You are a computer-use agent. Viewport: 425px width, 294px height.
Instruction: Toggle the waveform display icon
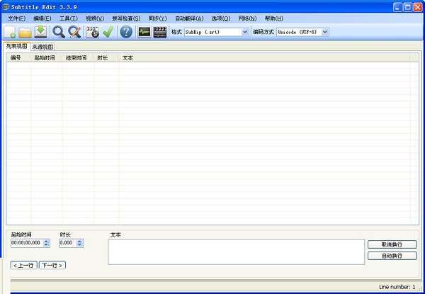tap(144, 32)
